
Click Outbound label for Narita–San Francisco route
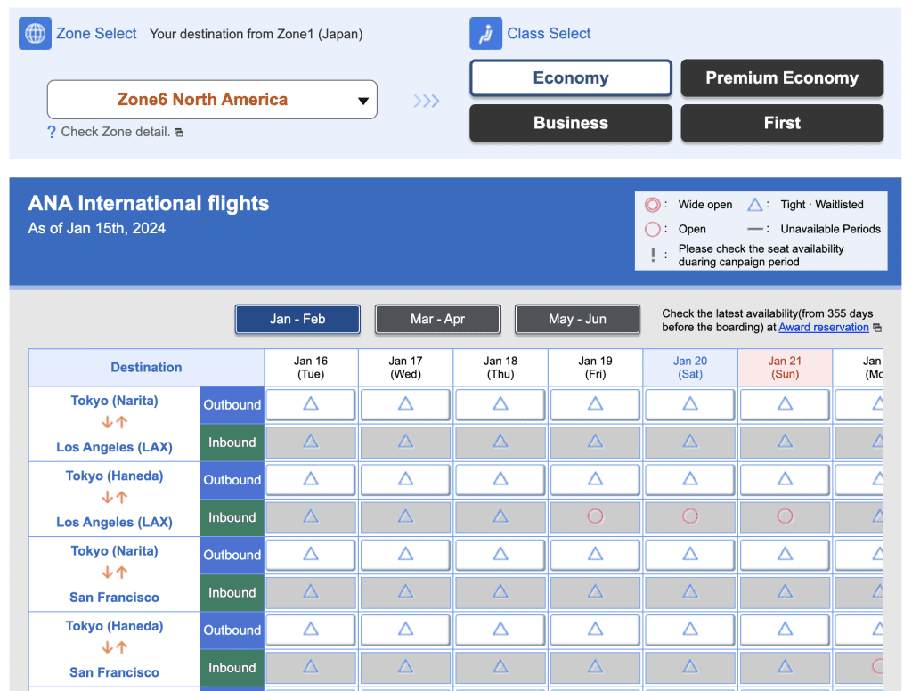(232, 555)
